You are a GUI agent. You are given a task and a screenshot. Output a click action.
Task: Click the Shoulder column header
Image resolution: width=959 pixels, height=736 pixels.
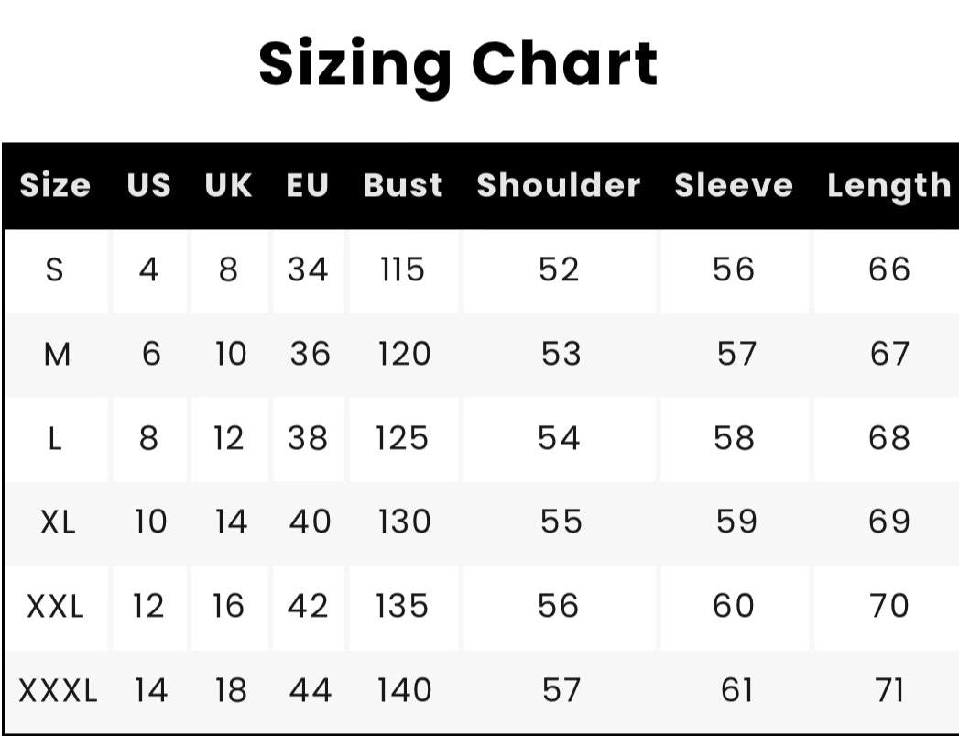pos(559,185)
